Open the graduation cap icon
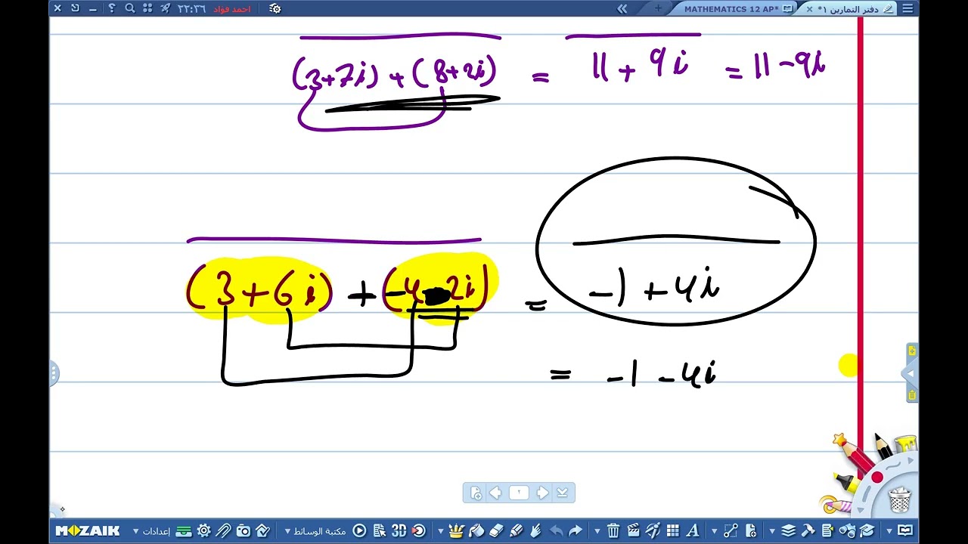968x544 pixels. (867, 531)
